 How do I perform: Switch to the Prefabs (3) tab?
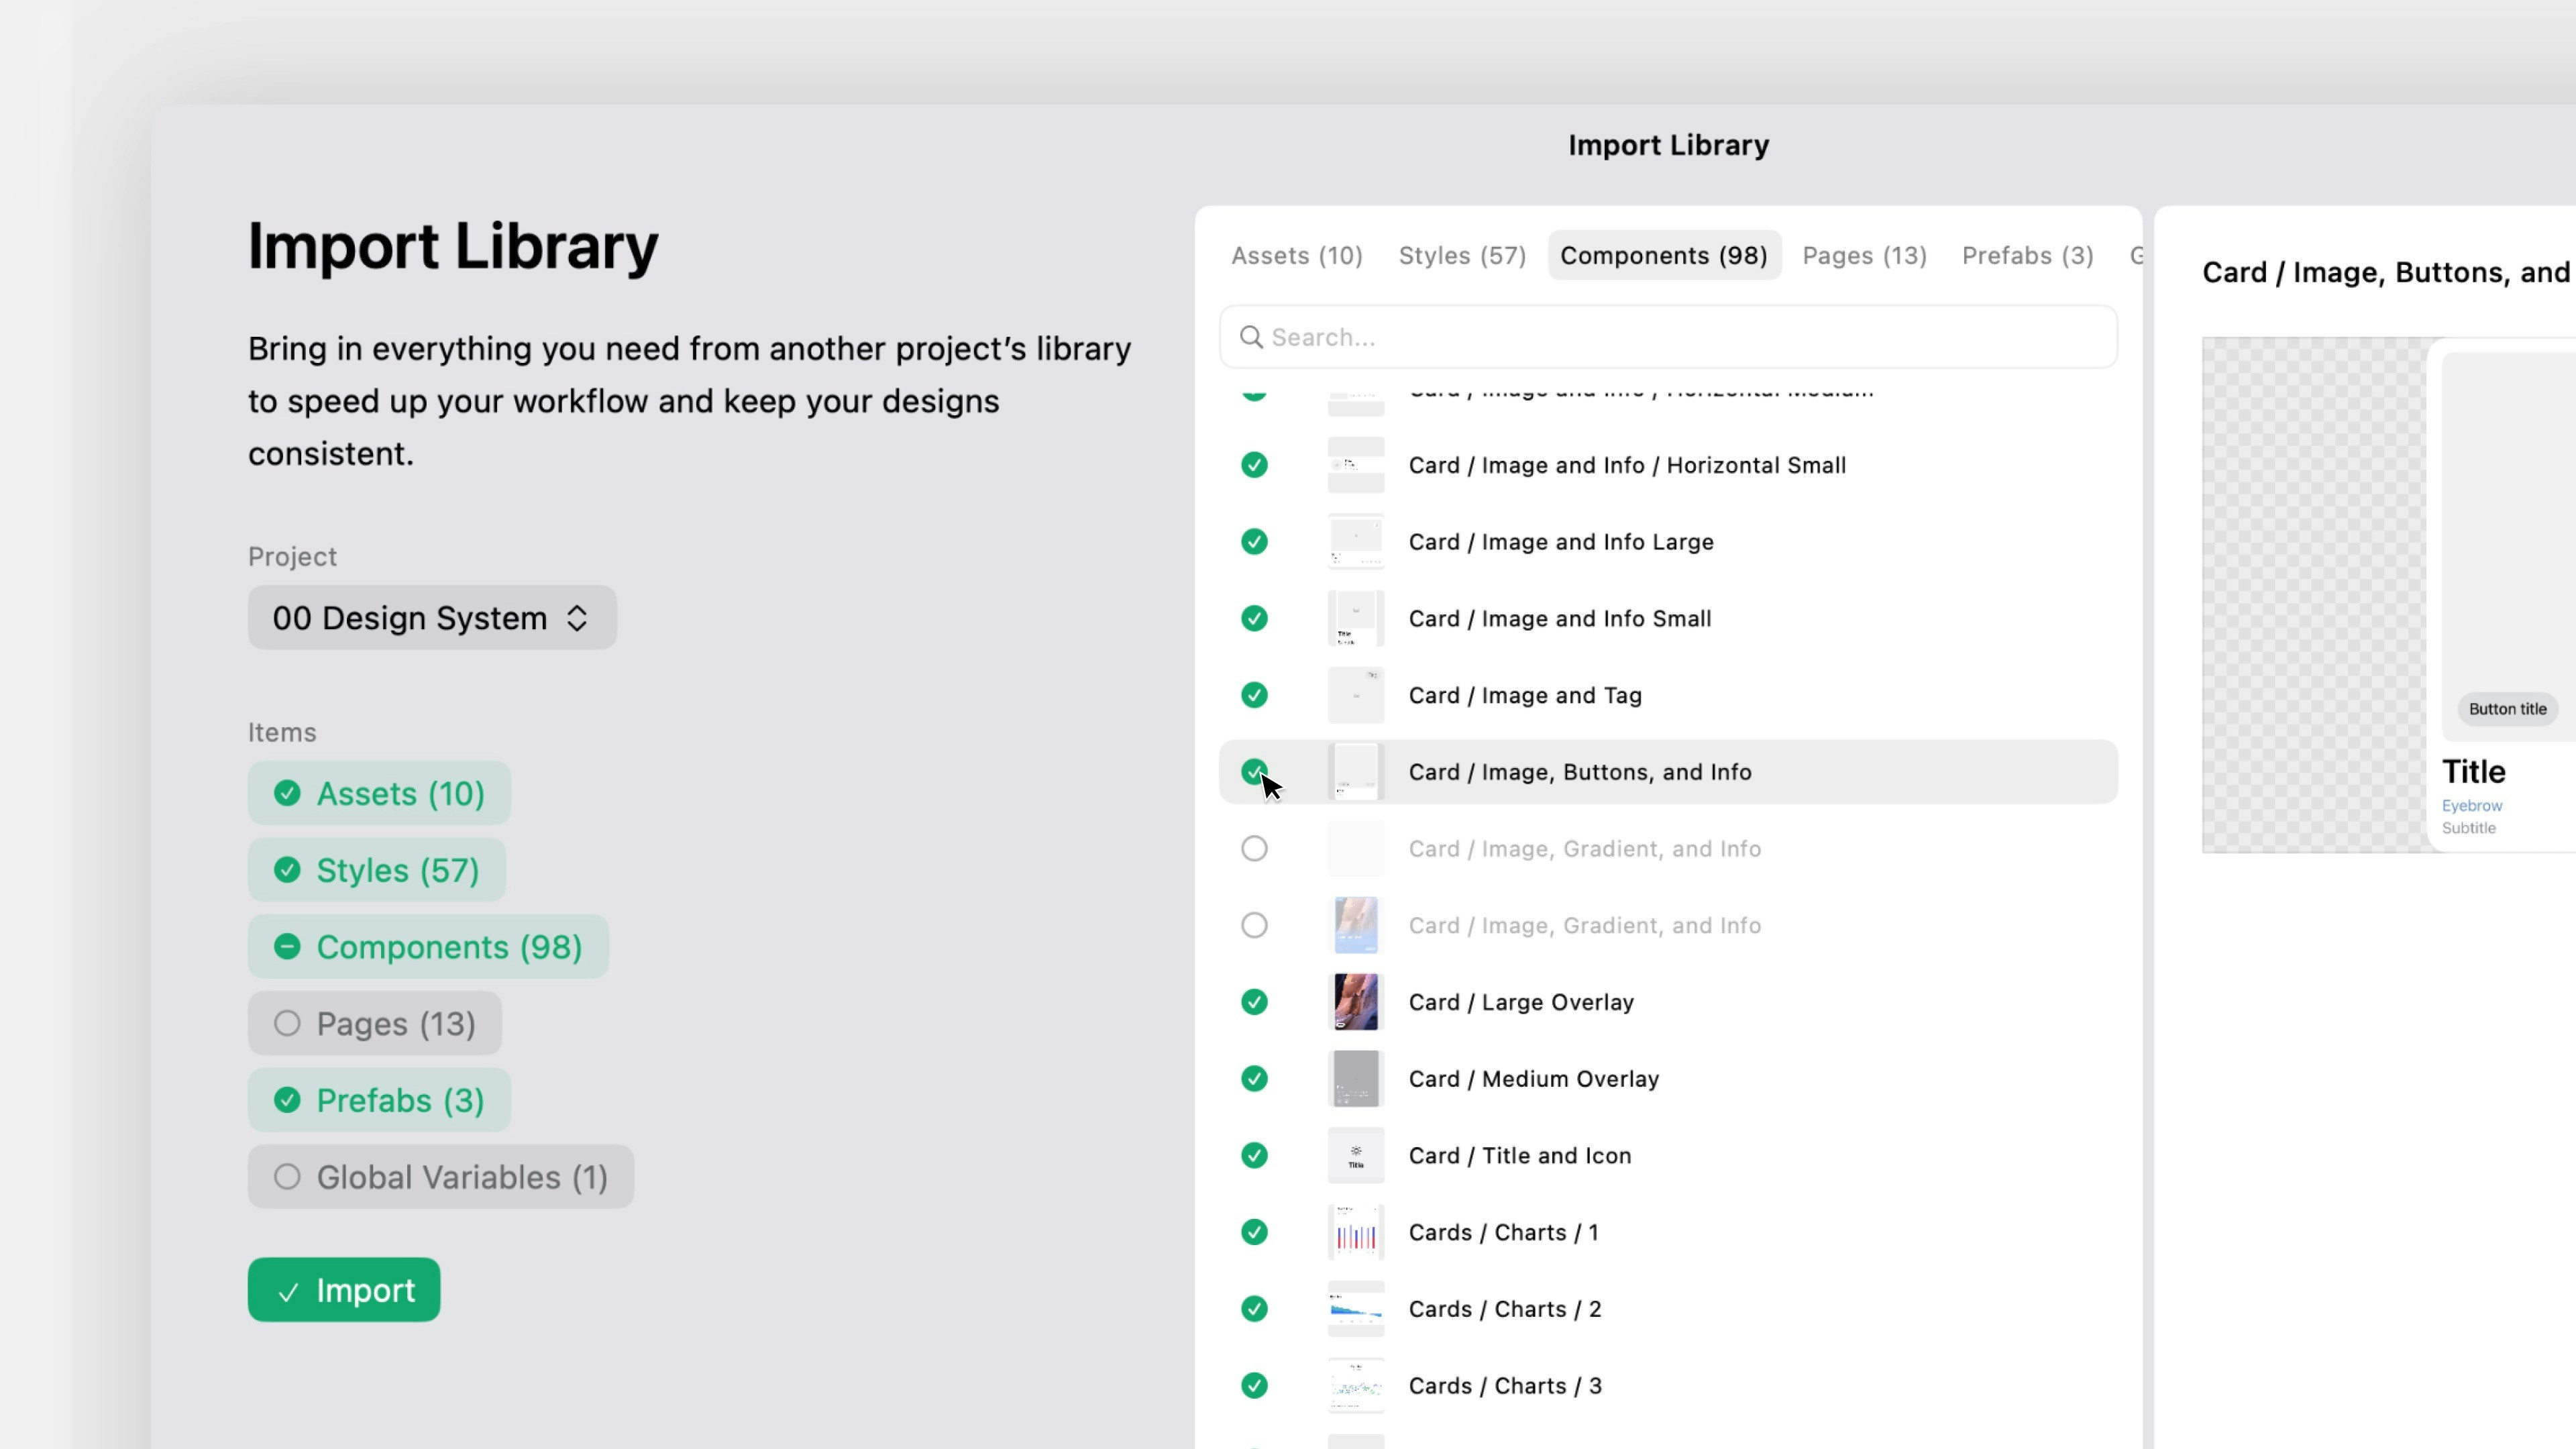pos(2027,256)
